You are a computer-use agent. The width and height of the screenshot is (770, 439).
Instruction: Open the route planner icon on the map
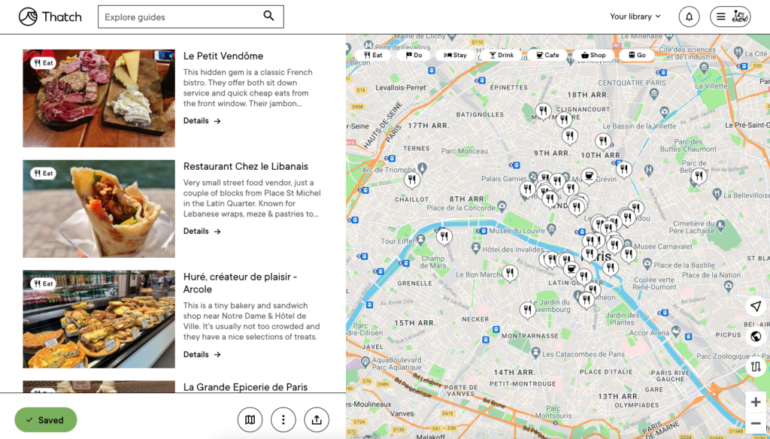pos(756,366)
